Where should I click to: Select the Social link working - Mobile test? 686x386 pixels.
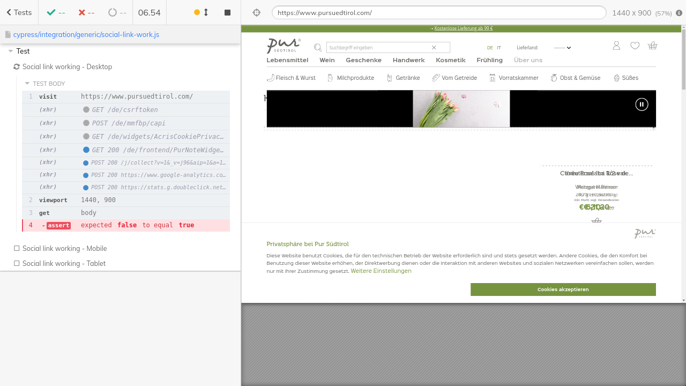[64, 248]
